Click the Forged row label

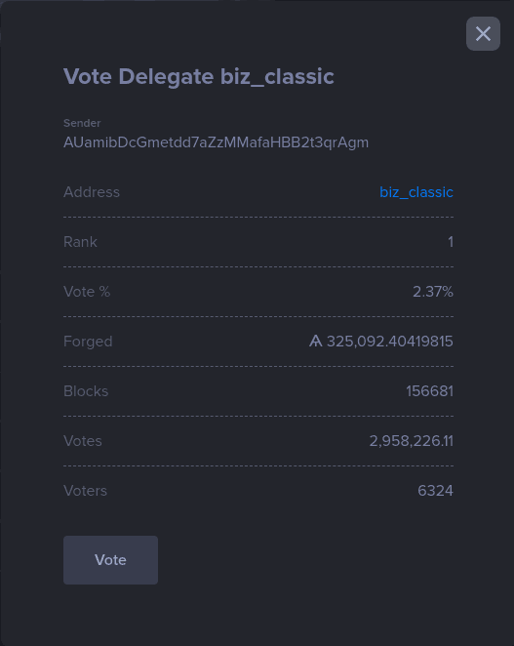click(88, 342)
